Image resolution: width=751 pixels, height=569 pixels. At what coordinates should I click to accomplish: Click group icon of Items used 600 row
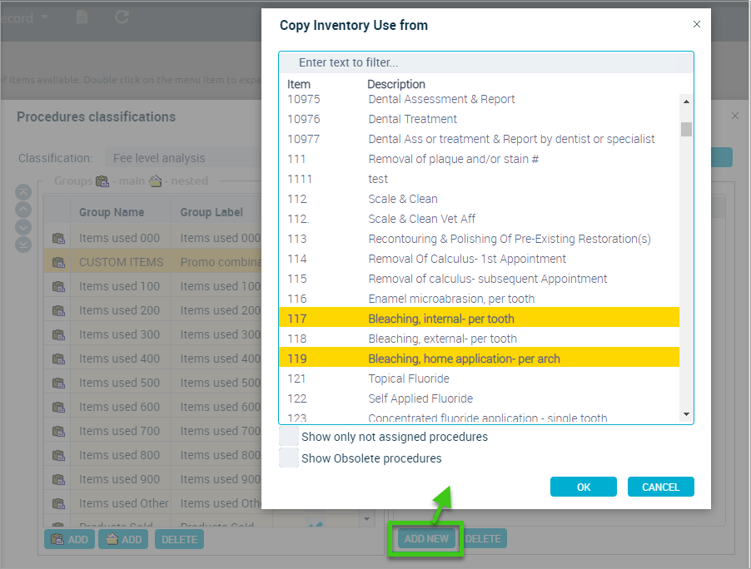point(58,407)
